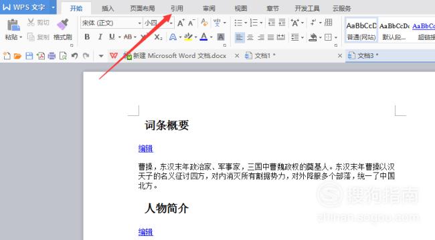Apply the 默认段... style
Screen dimensions: 435x240
tap(394, 30)
